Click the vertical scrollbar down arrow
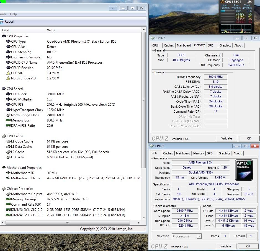Screen dimensions: 260x251 point(144,218)
